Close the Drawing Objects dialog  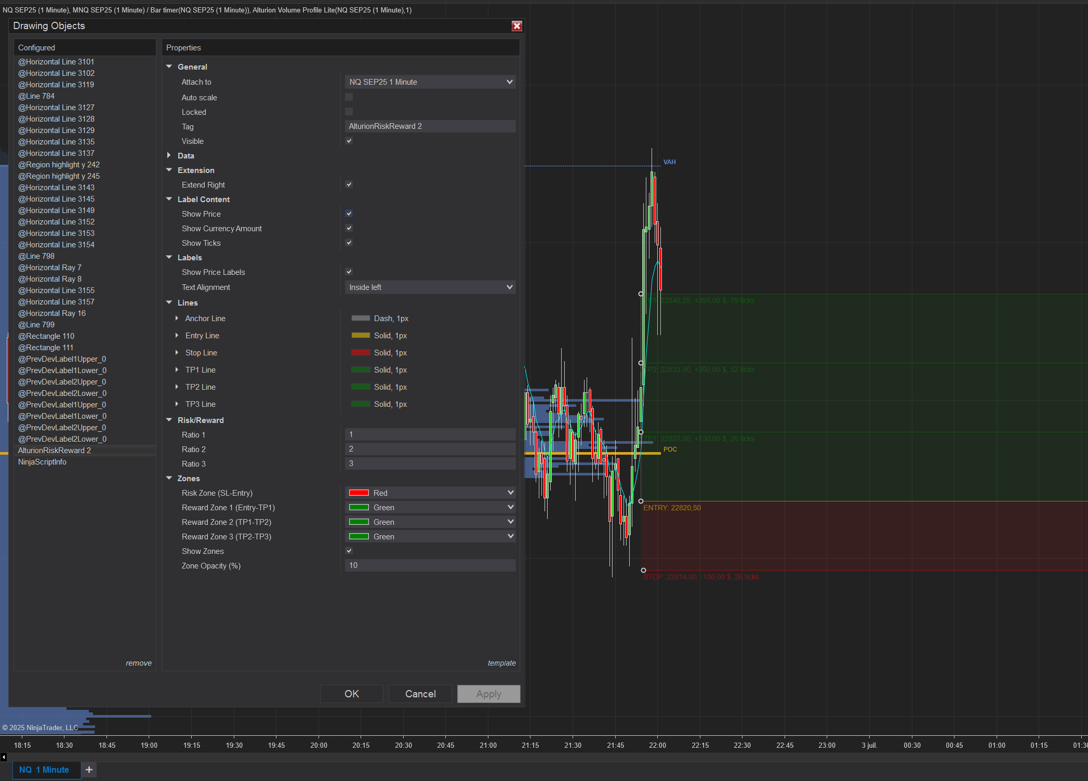[x=516, y=26]
